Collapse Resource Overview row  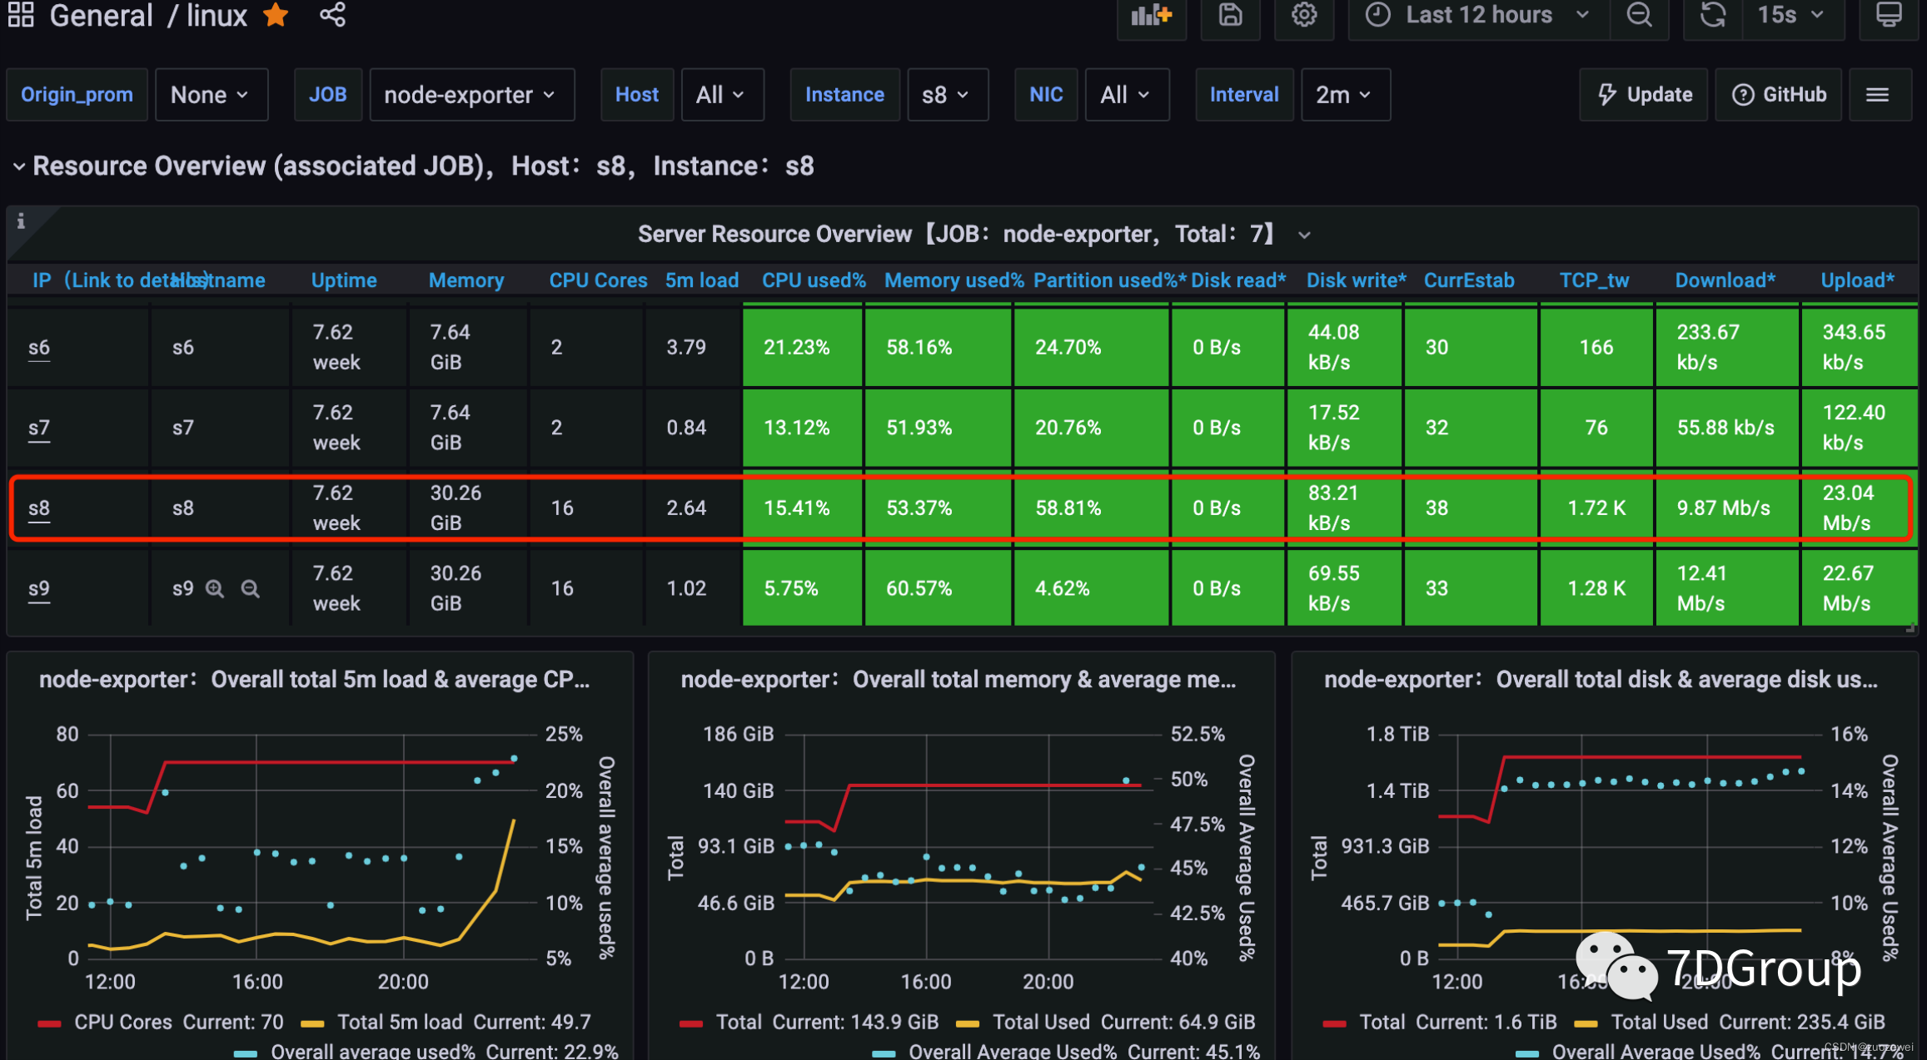point(19,166)
